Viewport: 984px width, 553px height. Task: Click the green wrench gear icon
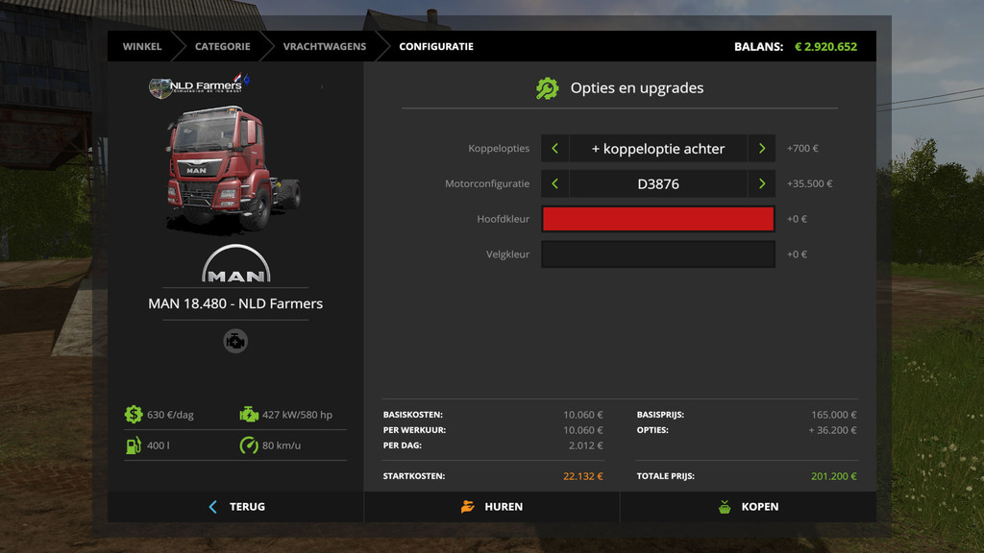(x=547, y=88)
